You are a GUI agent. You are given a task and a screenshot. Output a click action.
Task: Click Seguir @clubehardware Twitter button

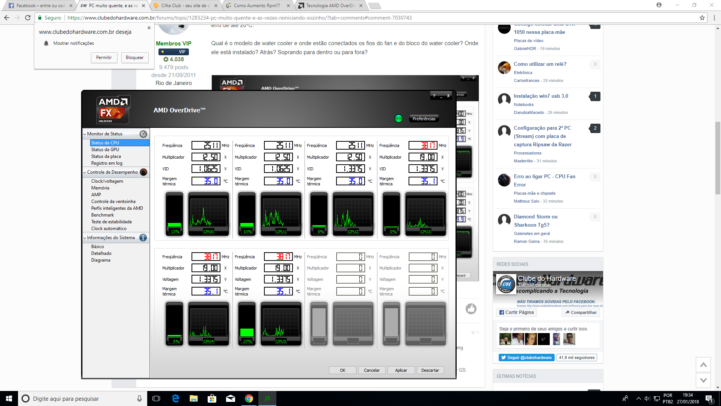(526, 358)
